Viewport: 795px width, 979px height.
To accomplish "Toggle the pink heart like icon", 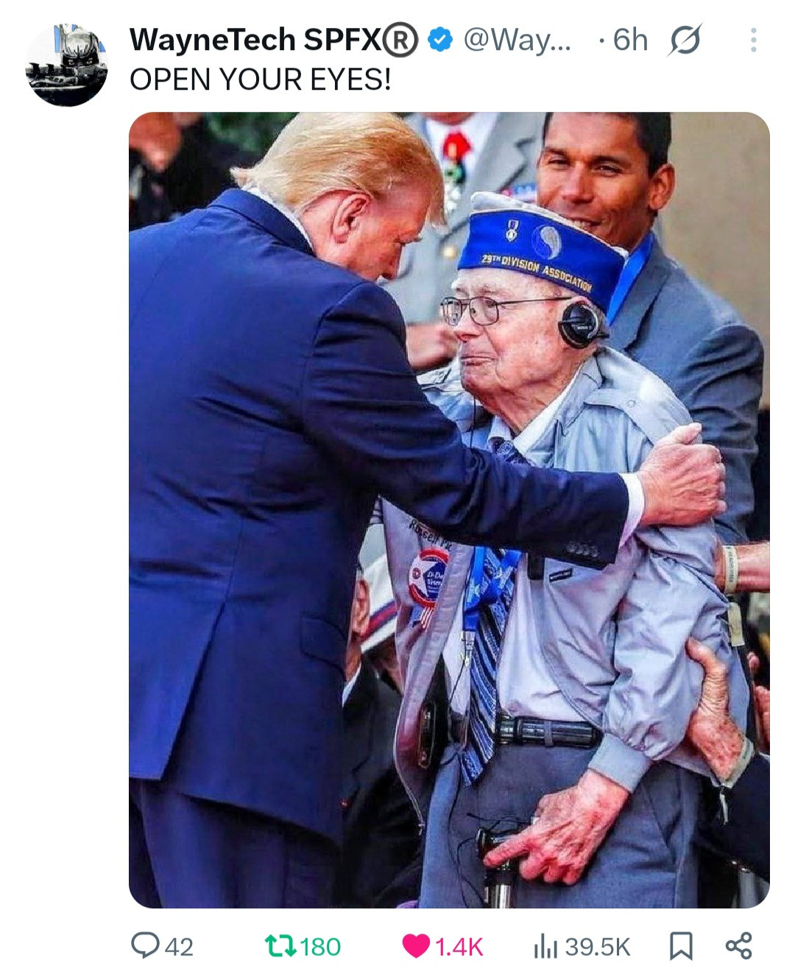I will [x=416, y=947].
